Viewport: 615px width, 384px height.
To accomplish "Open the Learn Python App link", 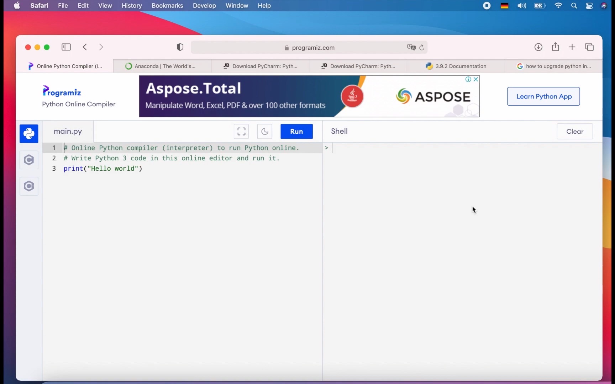I will tap(543, 96).
